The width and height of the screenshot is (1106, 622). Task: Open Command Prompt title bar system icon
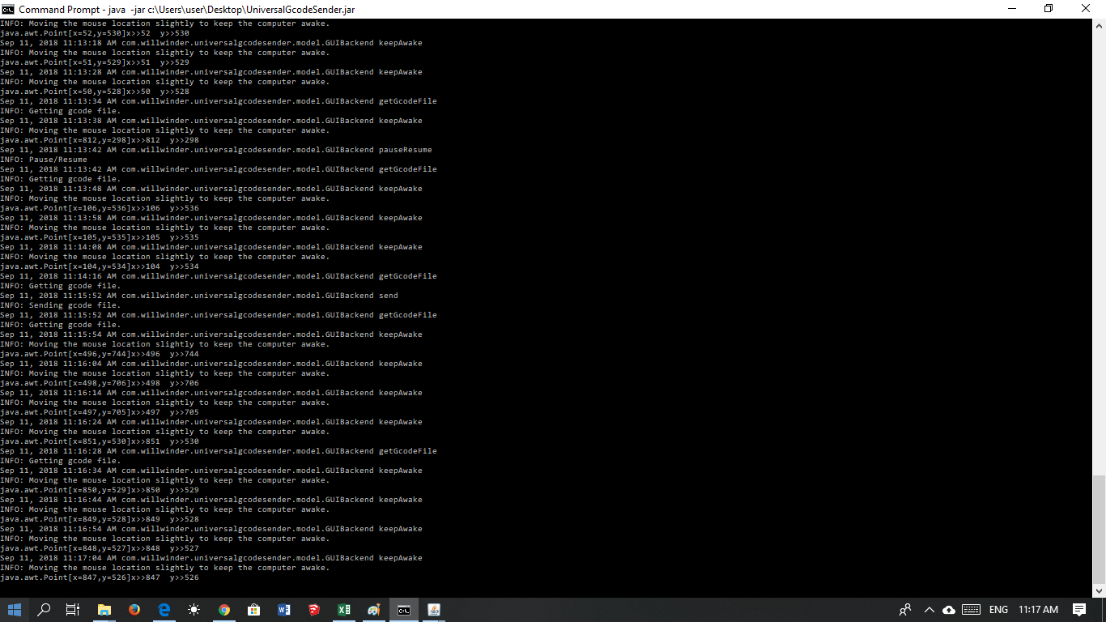pos(8,9)
